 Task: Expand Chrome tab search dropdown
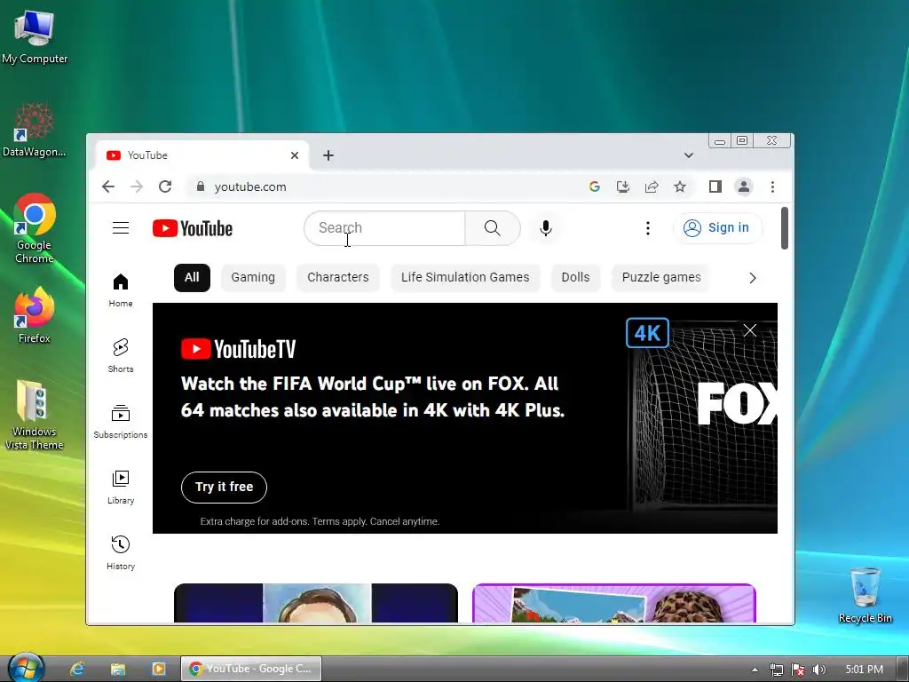pyautogui.click(x=689, y=155)
